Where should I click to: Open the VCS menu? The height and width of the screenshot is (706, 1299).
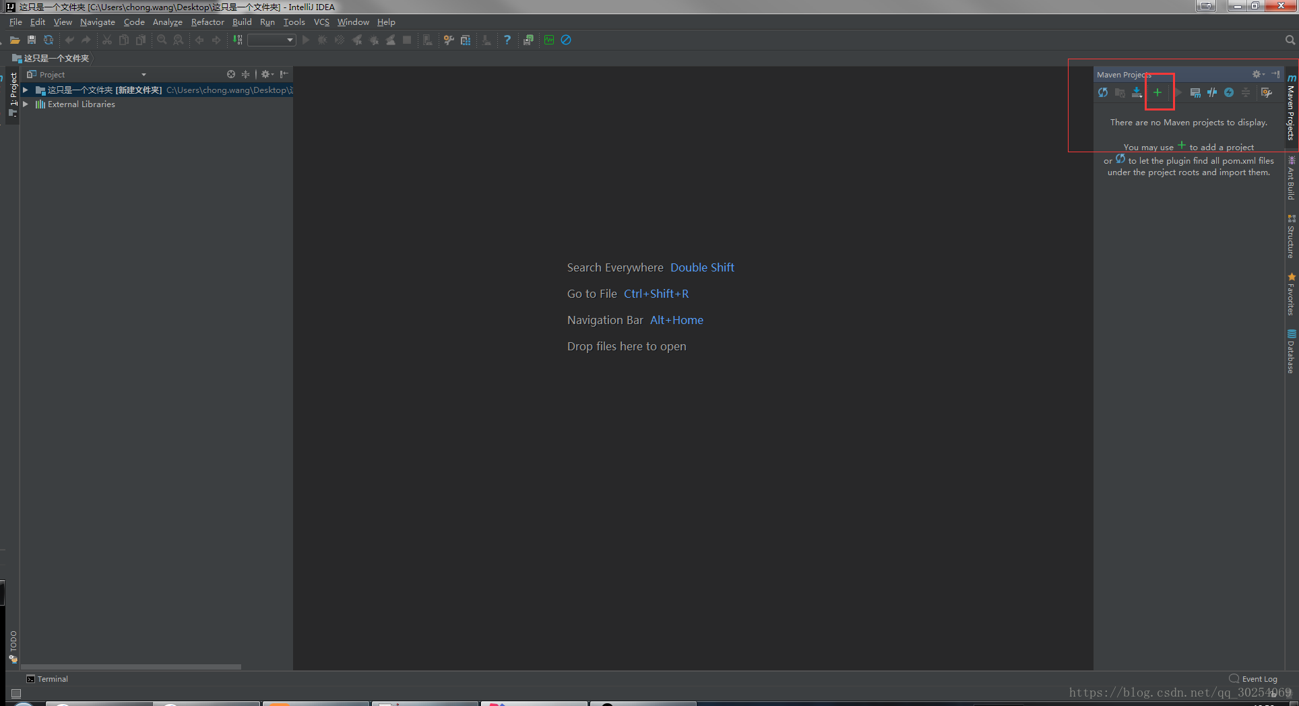(x=321, y=22)
